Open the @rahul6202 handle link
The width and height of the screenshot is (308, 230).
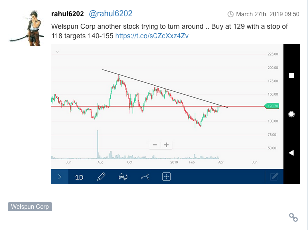(x=111, y=14)
